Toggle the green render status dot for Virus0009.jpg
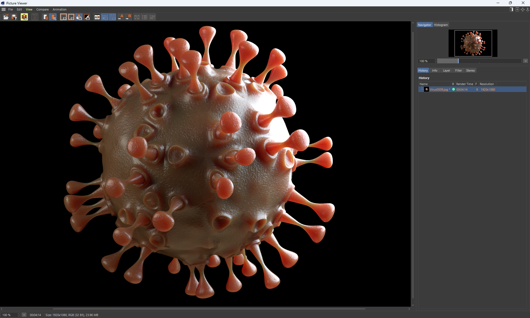The image size is (530, 318). click(453, 90)
